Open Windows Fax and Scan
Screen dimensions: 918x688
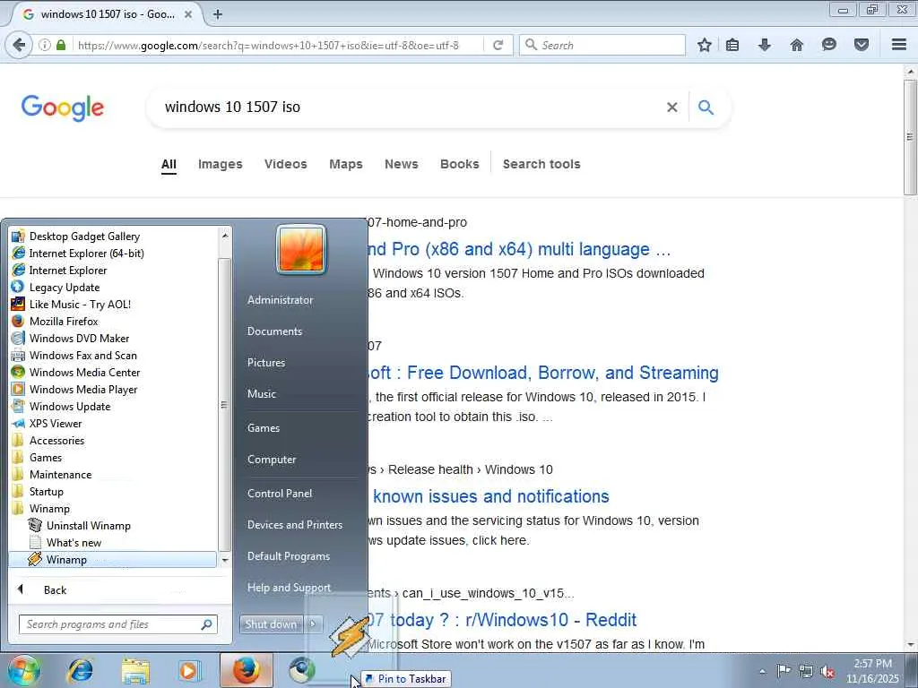(x=82, y=355)
